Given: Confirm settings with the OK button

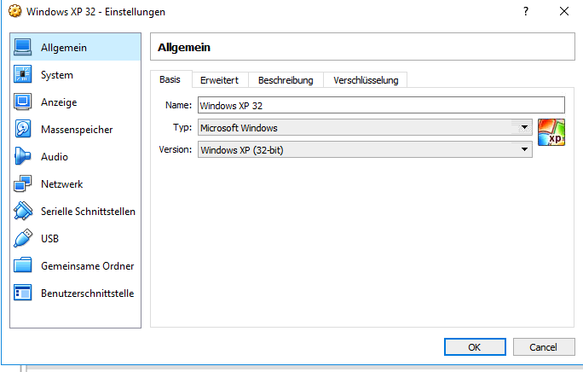Looking at the screenshot, I should pos(475,347).
